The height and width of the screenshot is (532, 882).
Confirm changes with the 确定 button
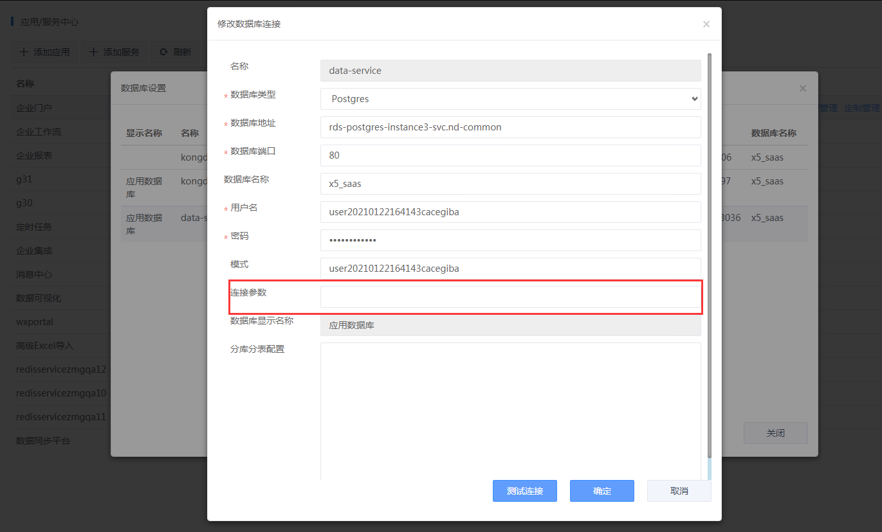602,491
